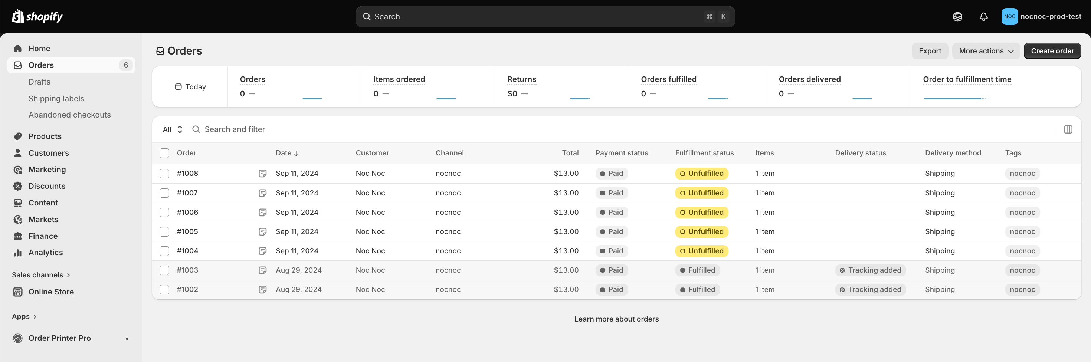This screenshot has width=1091, height=362.
Task: Open the All views selector
Action: pos(173,129)
